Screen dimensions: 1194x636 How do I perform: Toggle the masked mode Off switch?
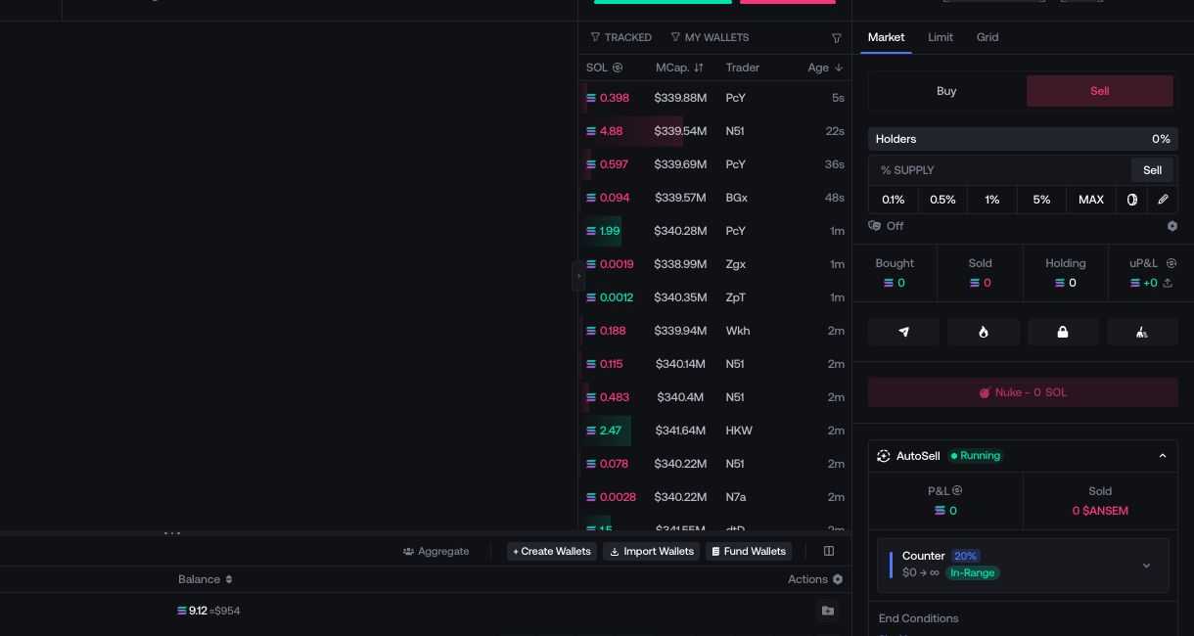pos(886,226)
